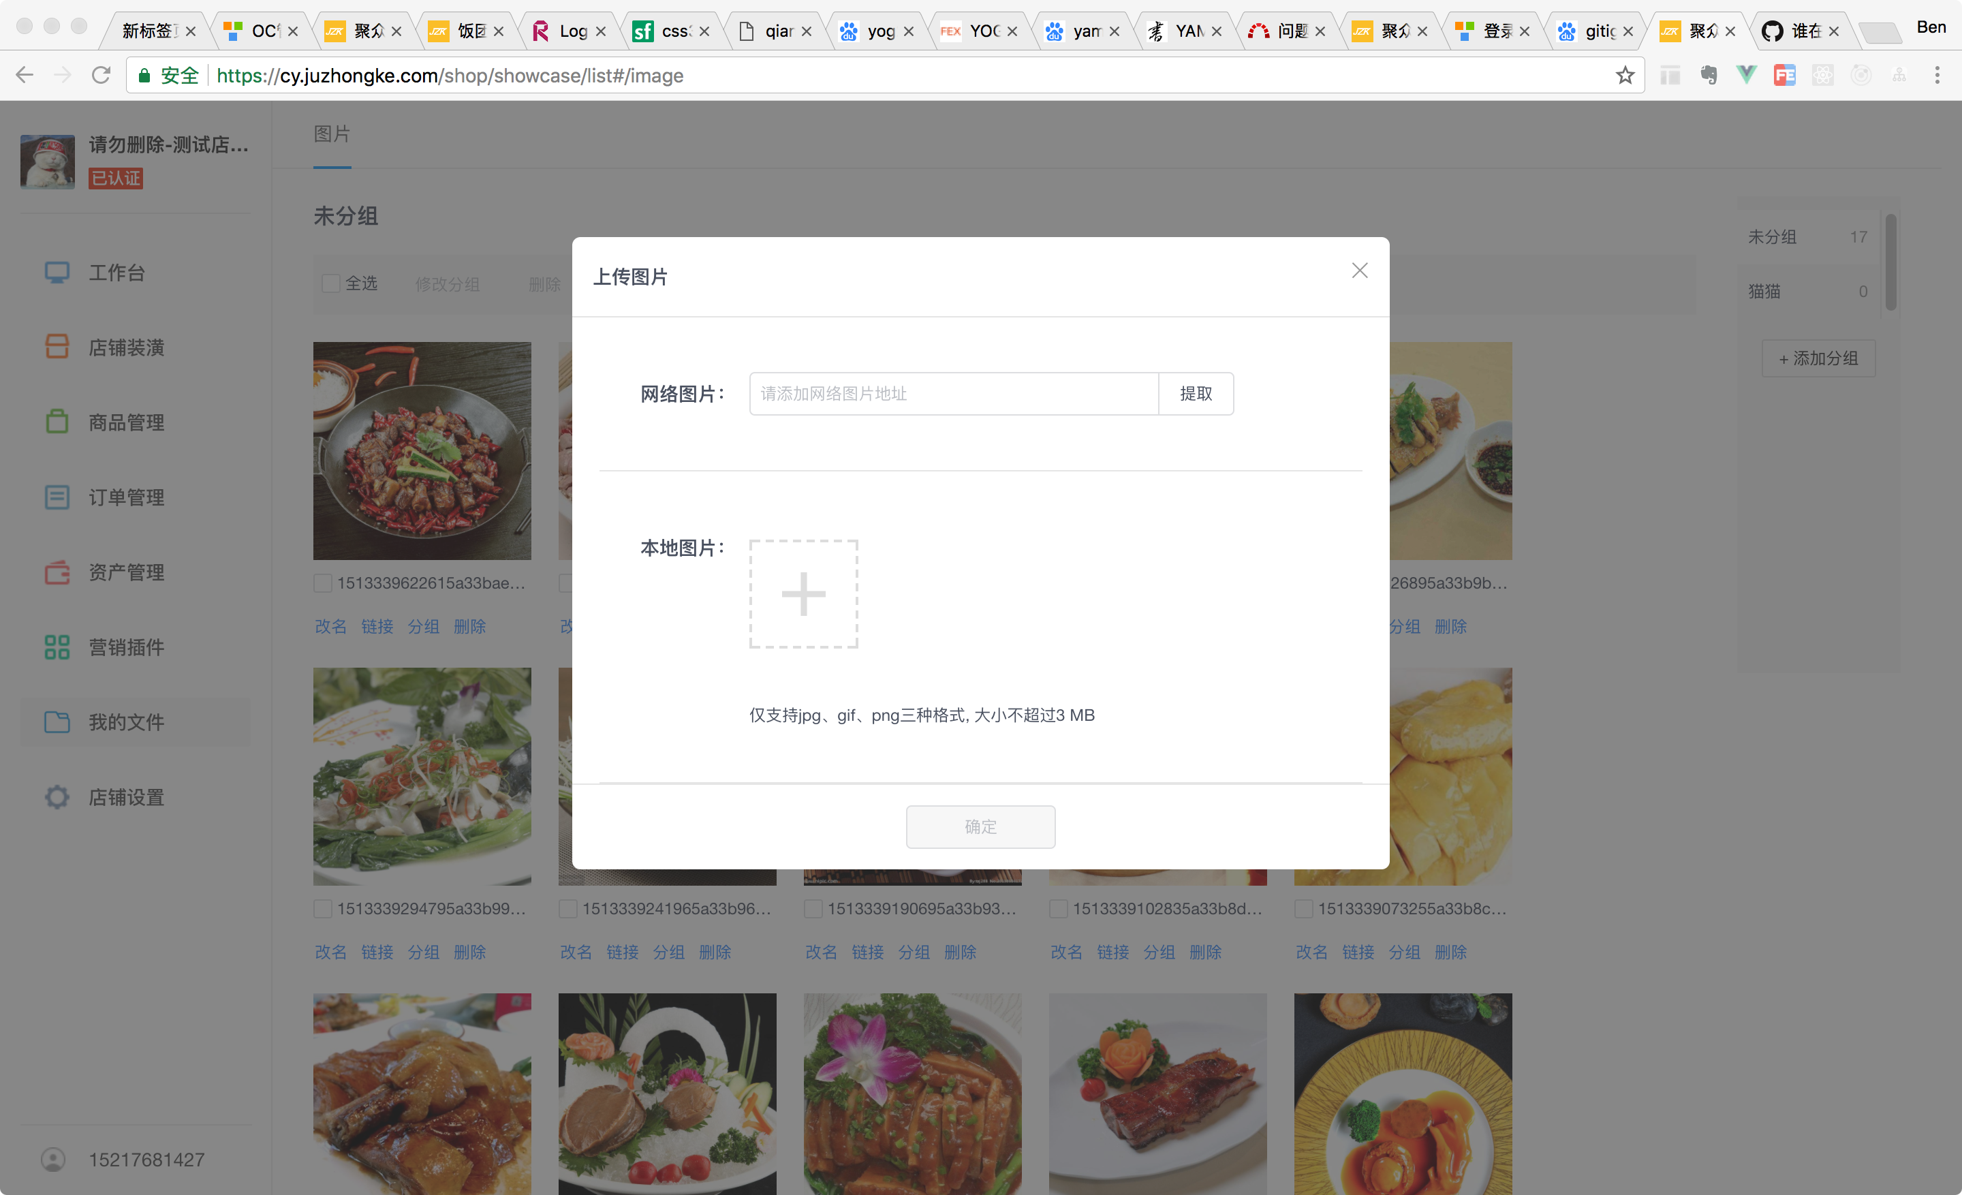Click the Ben profile button
Viewport: 1962px width, 1195px height.
click(1931, 27)
